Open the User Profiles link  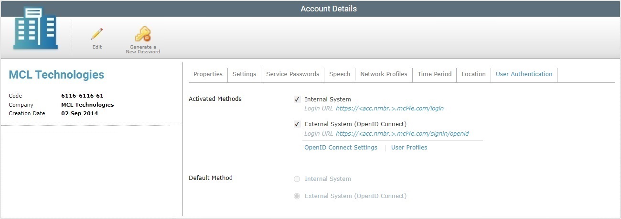click(x=409, y=148)
